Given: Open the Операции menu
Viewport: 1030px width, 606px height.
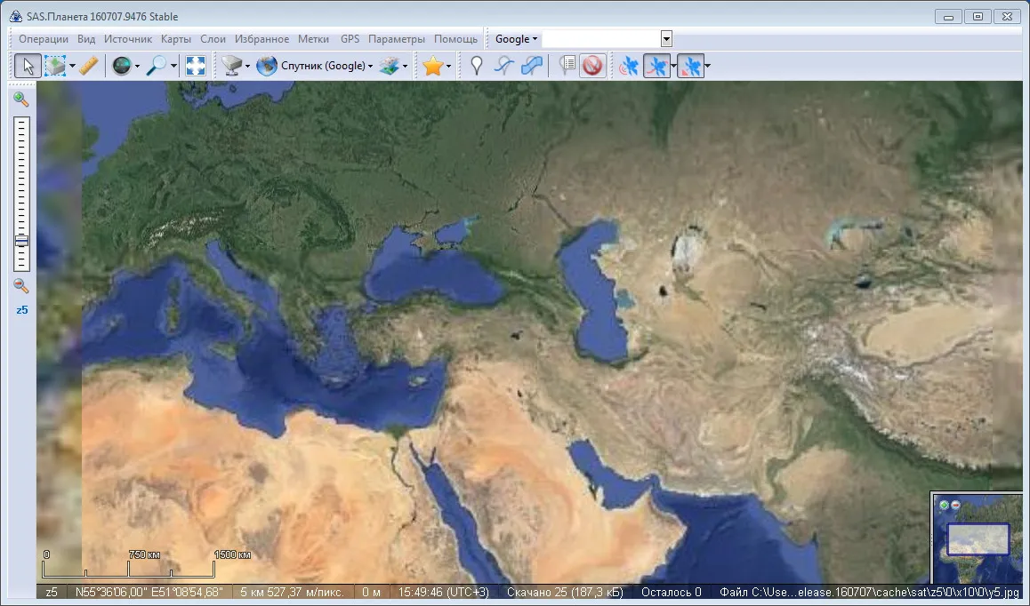Looking at the screenshot, I should 44,39.
